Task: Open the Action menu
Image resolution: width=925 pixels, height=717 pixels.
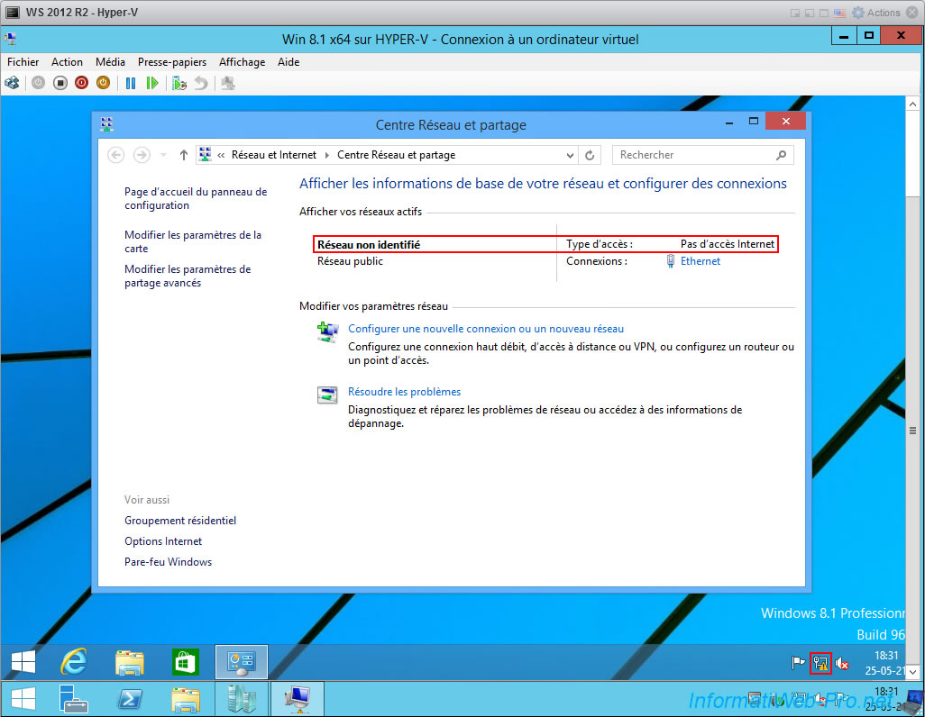Action: [67, 62]
